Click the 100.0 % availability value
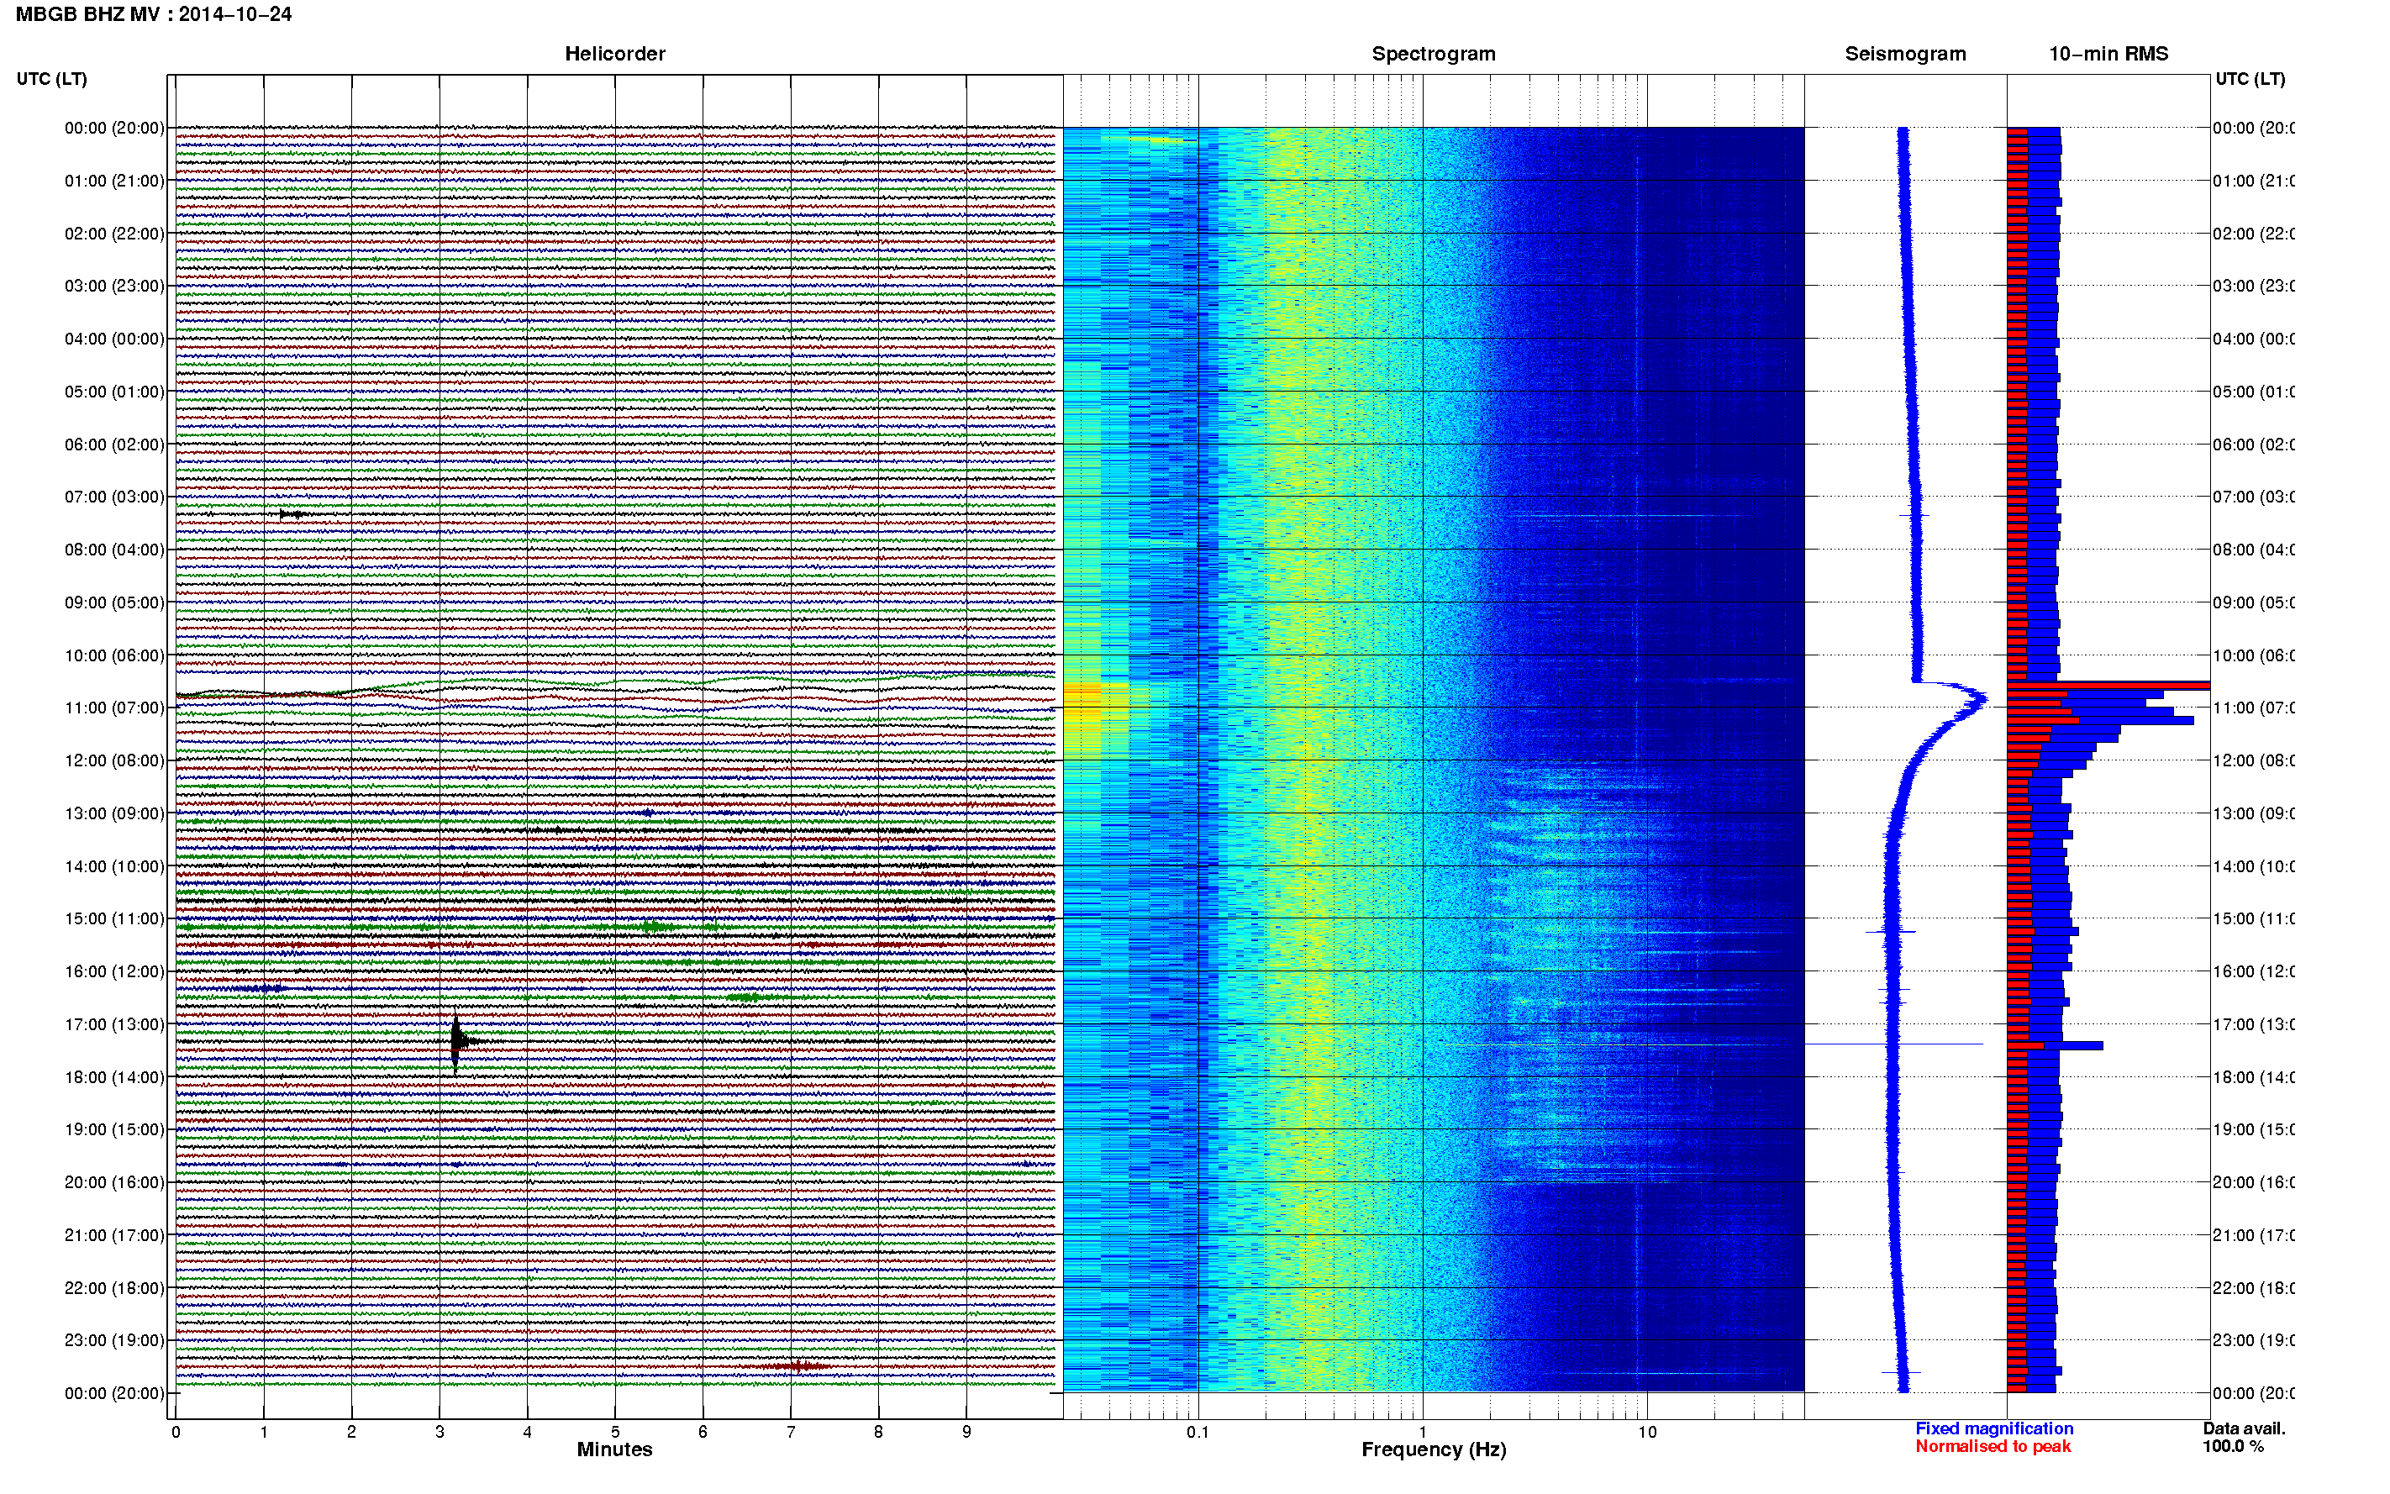This screenshot has width=2390, height=1494. pyautogui.click(x=2233, y=1447)
